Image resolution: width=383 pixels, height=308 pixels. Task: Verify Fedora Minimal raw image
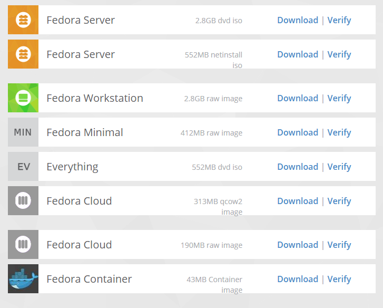pos(339,132)
